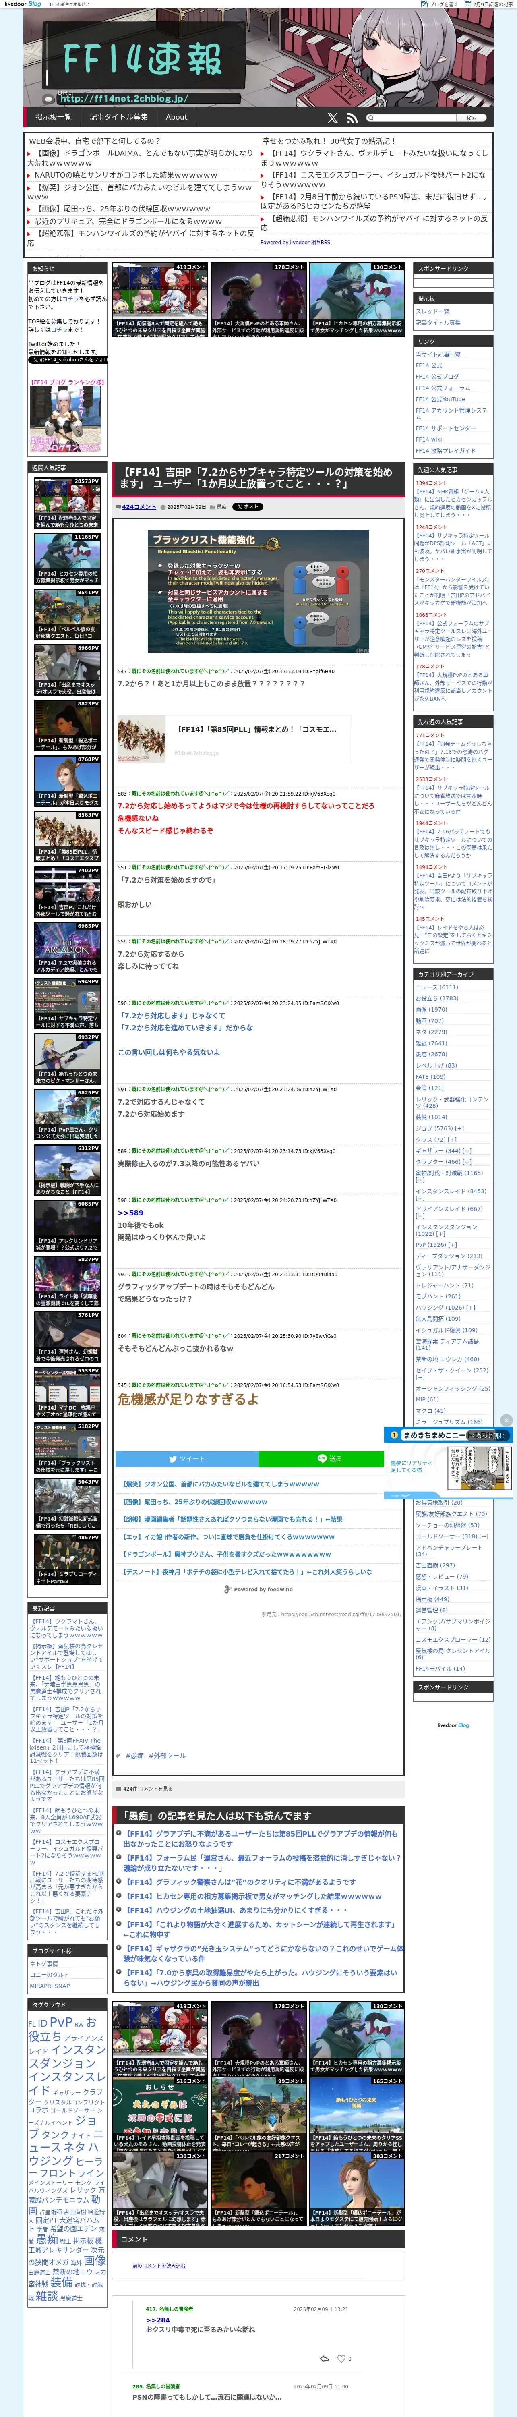517x2417 pixels.
Task: Open the 記事タイトル募集 navigation tab
Action: pyautogui.click(x=118, y=117)
